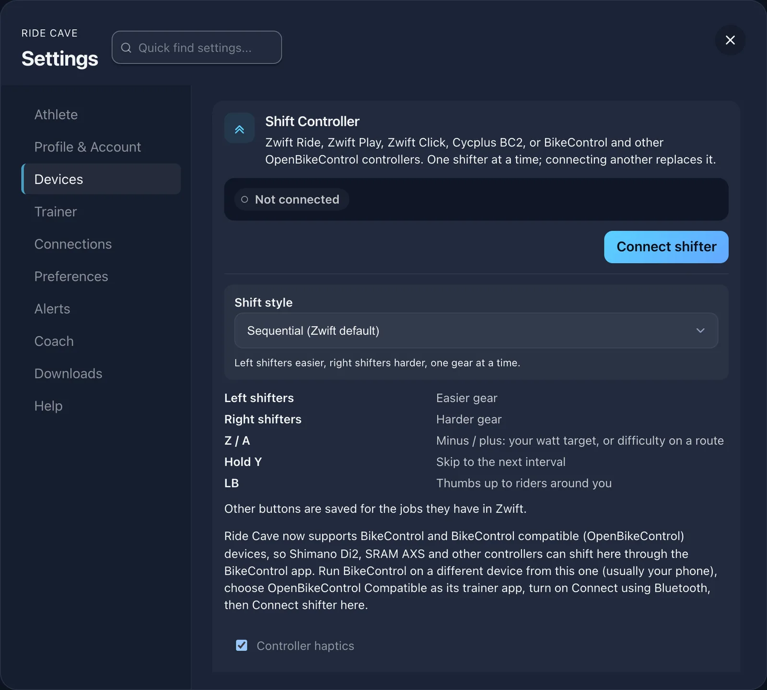
Task: Toggle the Controller haptics checkbox
Action: [242, 645]
